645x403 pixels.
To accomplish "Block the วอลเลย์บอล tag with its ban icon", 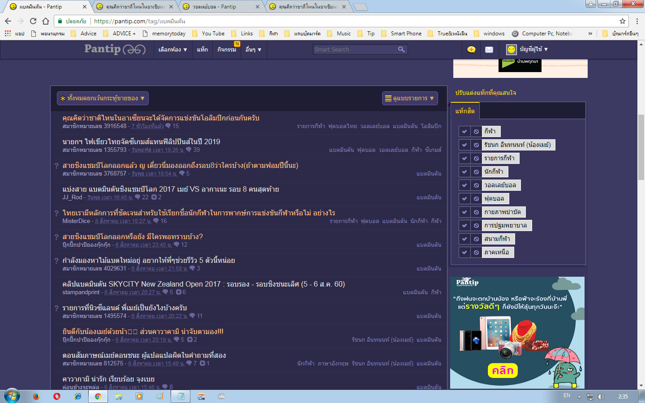I will click(x=476, y=185).
